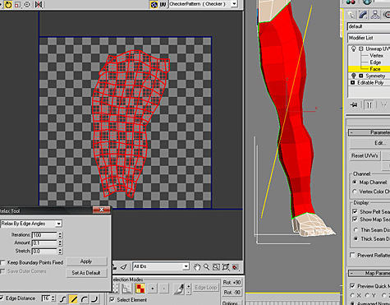The height and width of the screenshot is (305, 390).
Task: Toggle the Show Map globe icon
Action: [154, 4]
